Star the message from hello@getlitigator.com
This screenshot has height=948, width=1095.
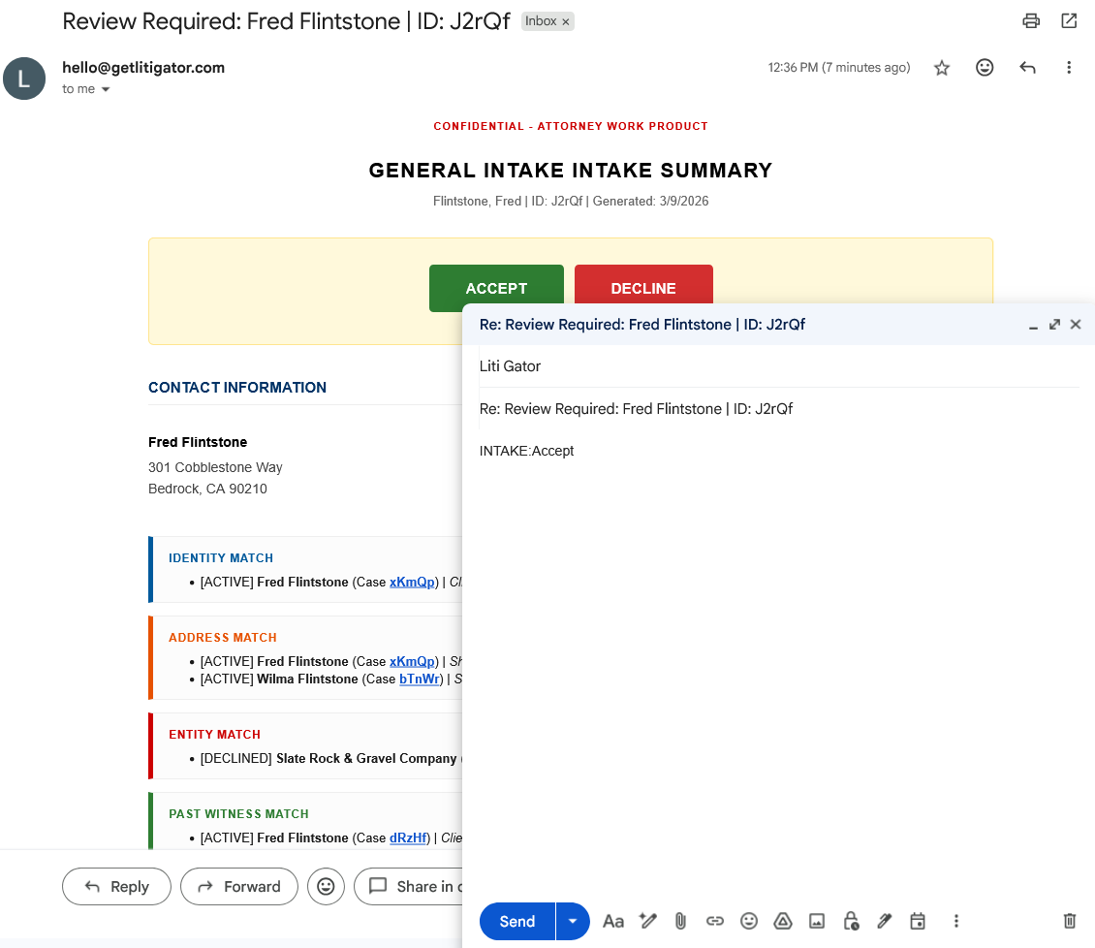click(941, 67)
